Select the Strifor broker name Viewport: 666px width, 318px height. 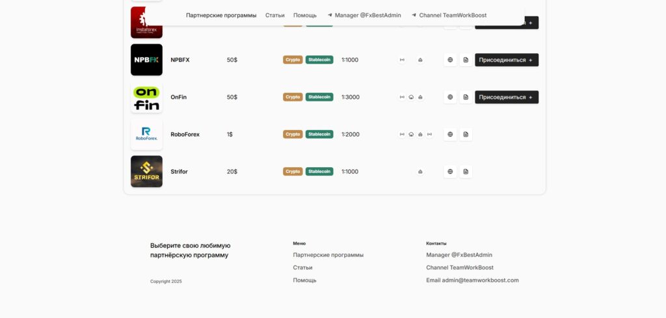click(179, 172)
